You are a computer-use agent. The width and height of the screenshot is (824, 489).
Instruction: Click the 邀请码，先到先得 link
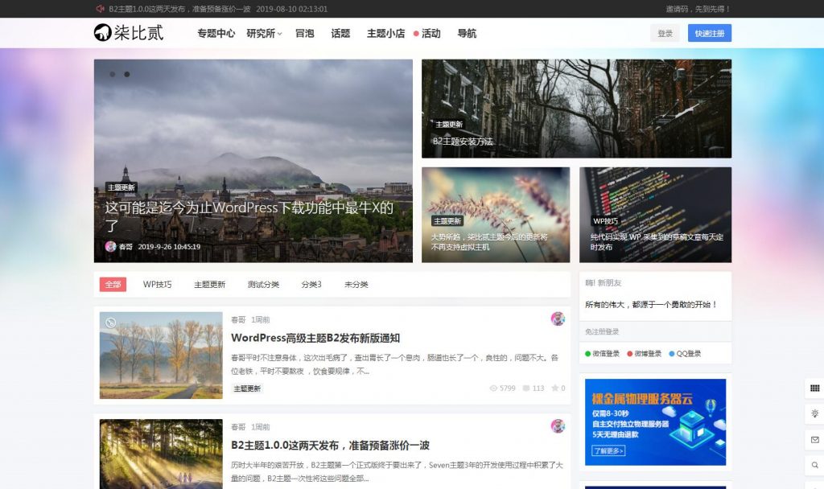tap(698, 9)
